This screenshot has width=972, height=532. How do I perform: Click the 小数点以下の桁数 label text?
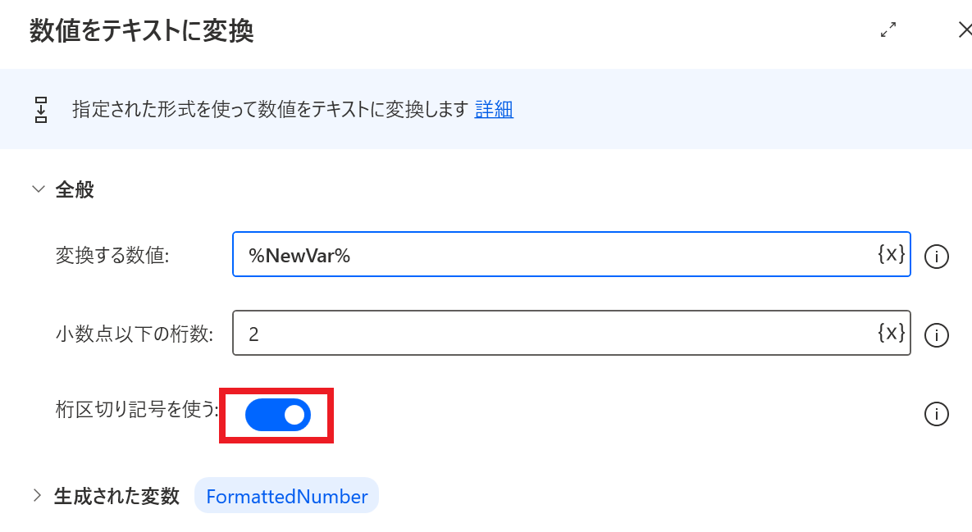pyautogui.click(x=134, y=334)
